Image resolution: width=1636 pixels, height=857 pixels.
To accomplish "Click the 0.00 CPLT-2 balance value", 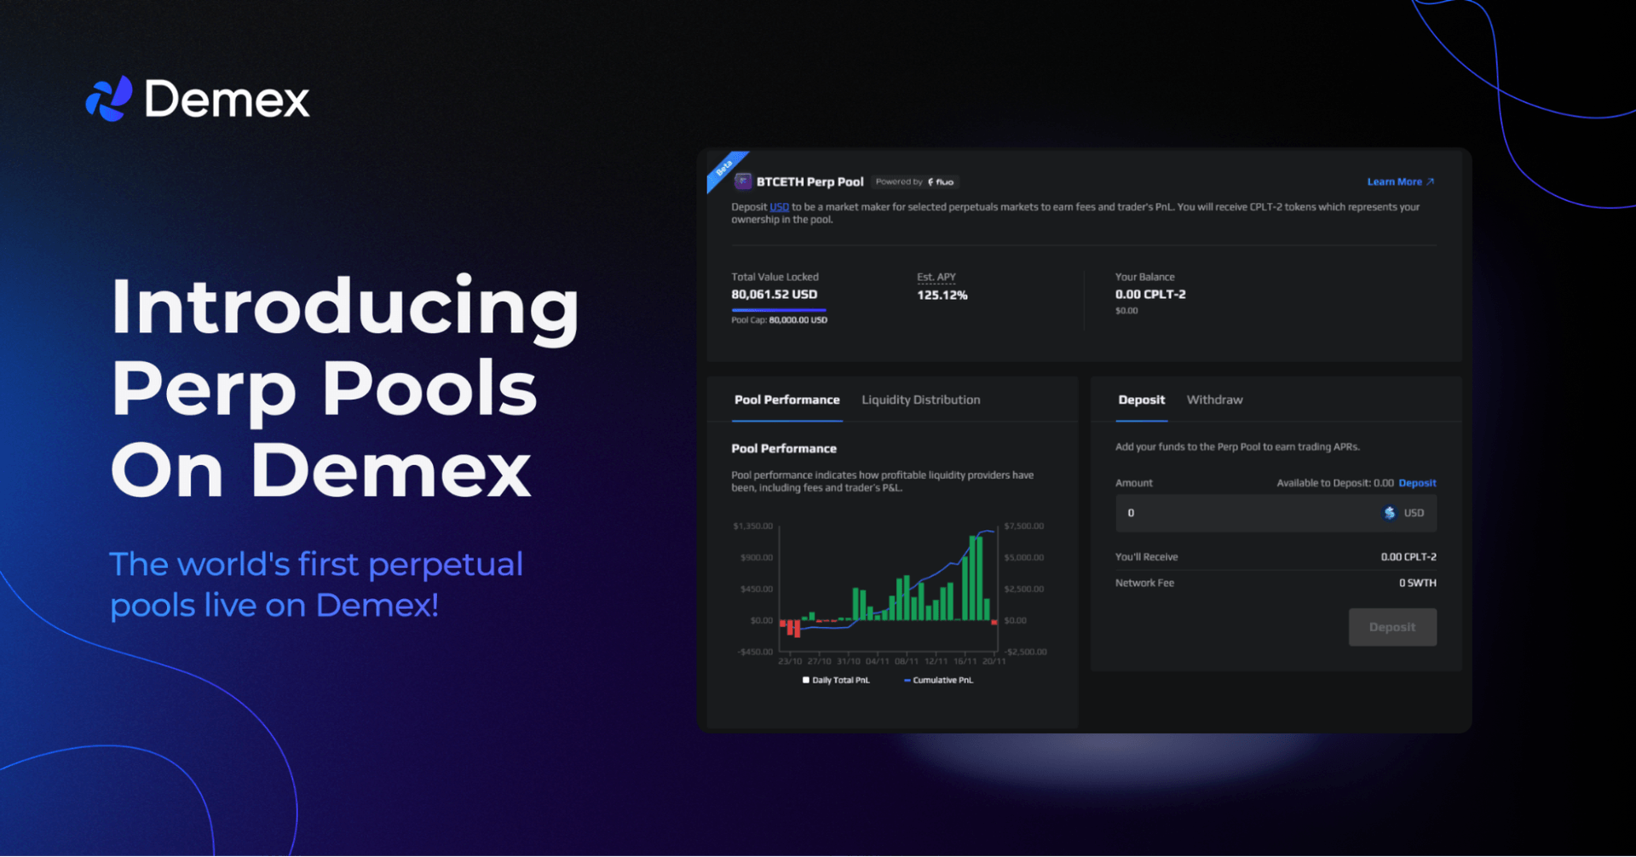I will pos(1150,294).
